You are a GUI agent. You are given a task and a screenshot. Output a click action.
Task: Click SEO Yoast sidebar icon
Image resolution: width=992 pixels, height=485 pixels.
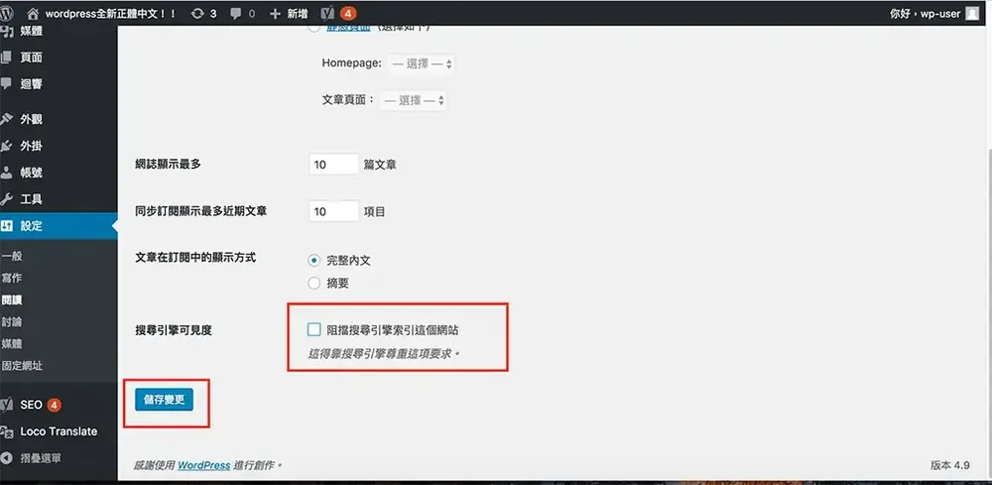[6, 405]
